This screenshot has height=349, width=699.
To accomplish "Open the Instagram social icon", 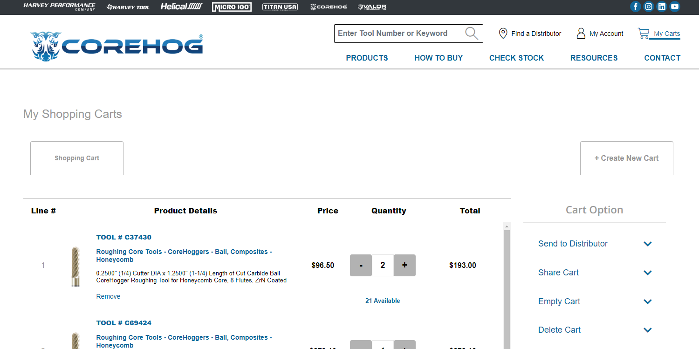I will (x=649, y=7).
